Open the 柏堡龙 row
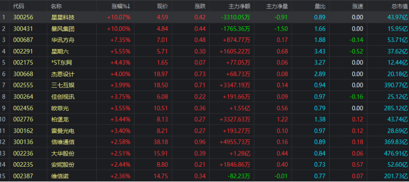Viewport: 409px width, 182px height. (x=204, y=119)
